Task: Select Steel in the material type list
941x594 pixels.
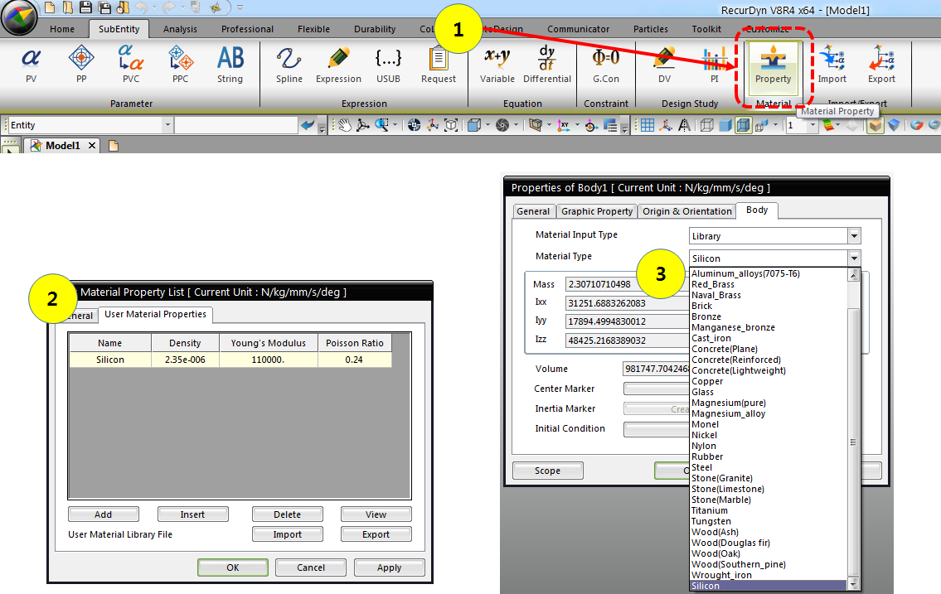Action: [769, 467]
